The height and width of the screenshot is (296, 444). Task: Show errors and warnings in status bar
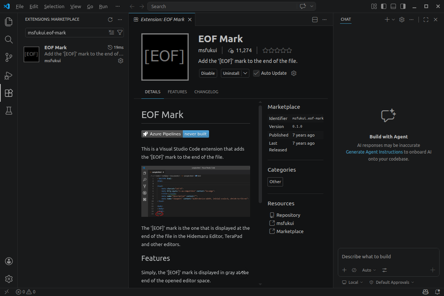(26, 292)
